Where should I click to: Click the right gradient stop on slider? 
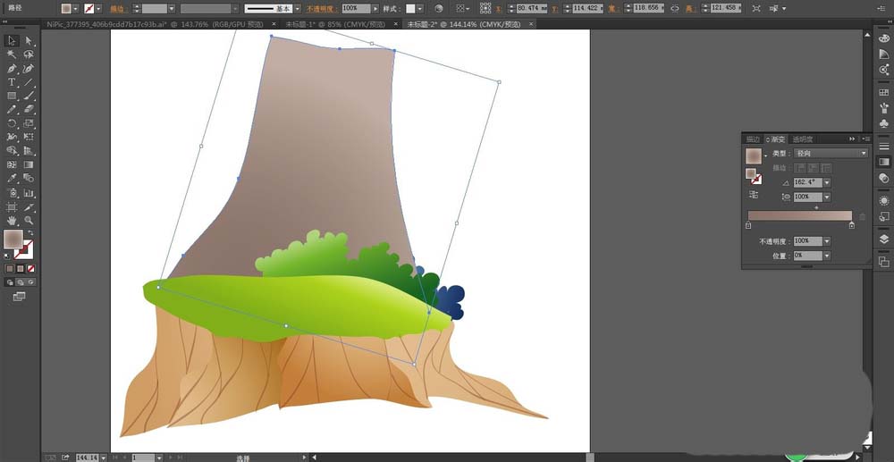tap(851, 225)
